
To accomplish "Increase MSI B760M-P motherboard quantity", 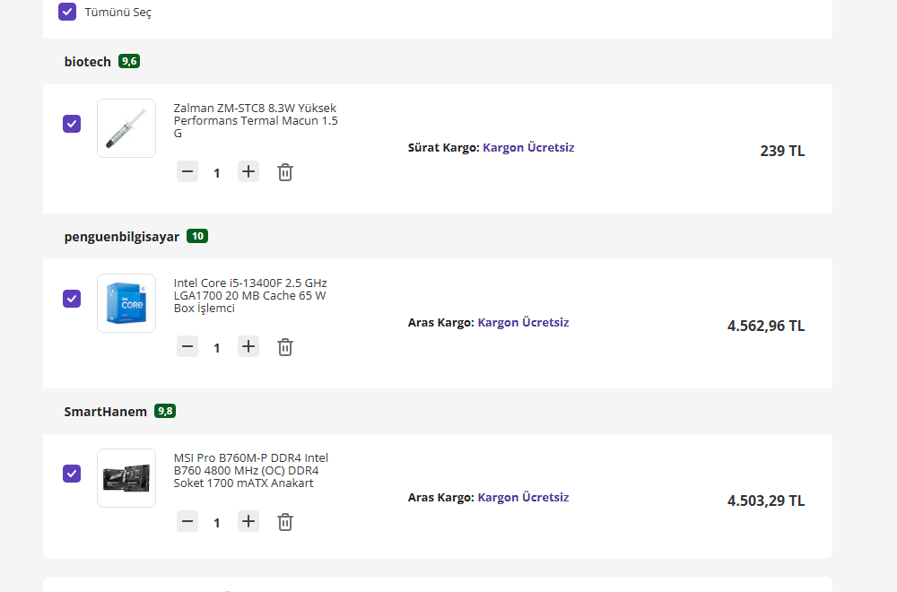I will pos(248,521).
